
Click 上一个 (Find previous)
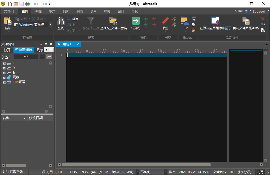[74, 25]
